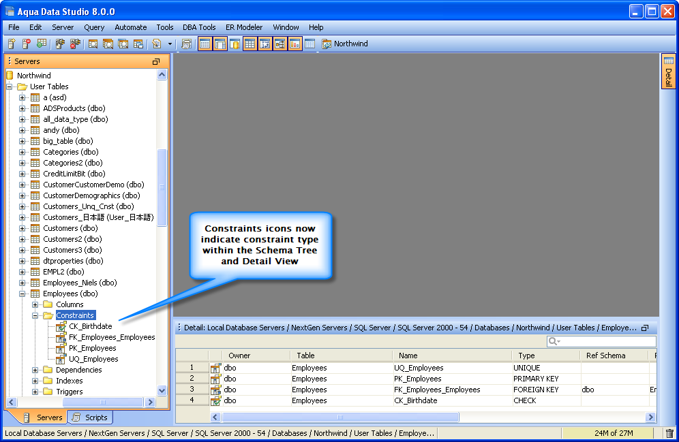Open the Query menu
Viewport: 679px width, 442px height.
click(94, 27)
